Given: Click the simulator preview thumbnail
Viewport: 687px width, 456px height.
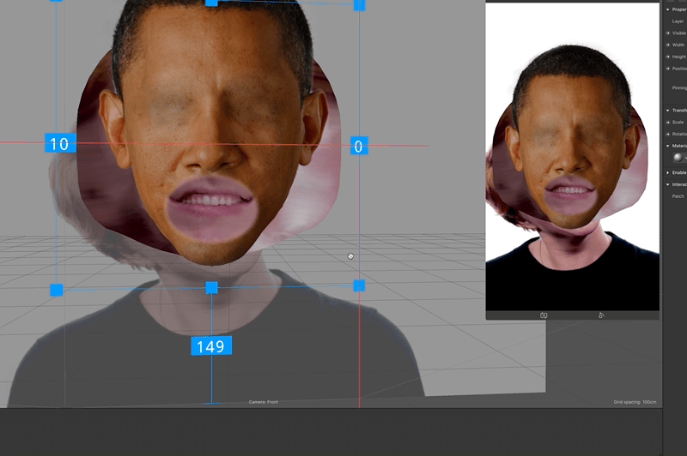Looking at the screenshot, I should point(573,157).
